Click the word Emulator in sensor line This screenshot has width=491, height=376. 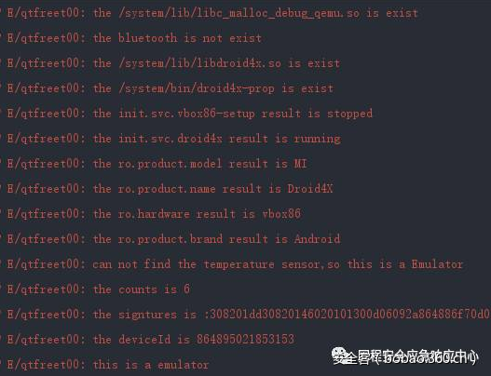(x=437, y=264)
